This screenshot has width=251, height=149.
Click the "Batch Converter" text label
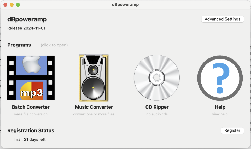(31, 107)
